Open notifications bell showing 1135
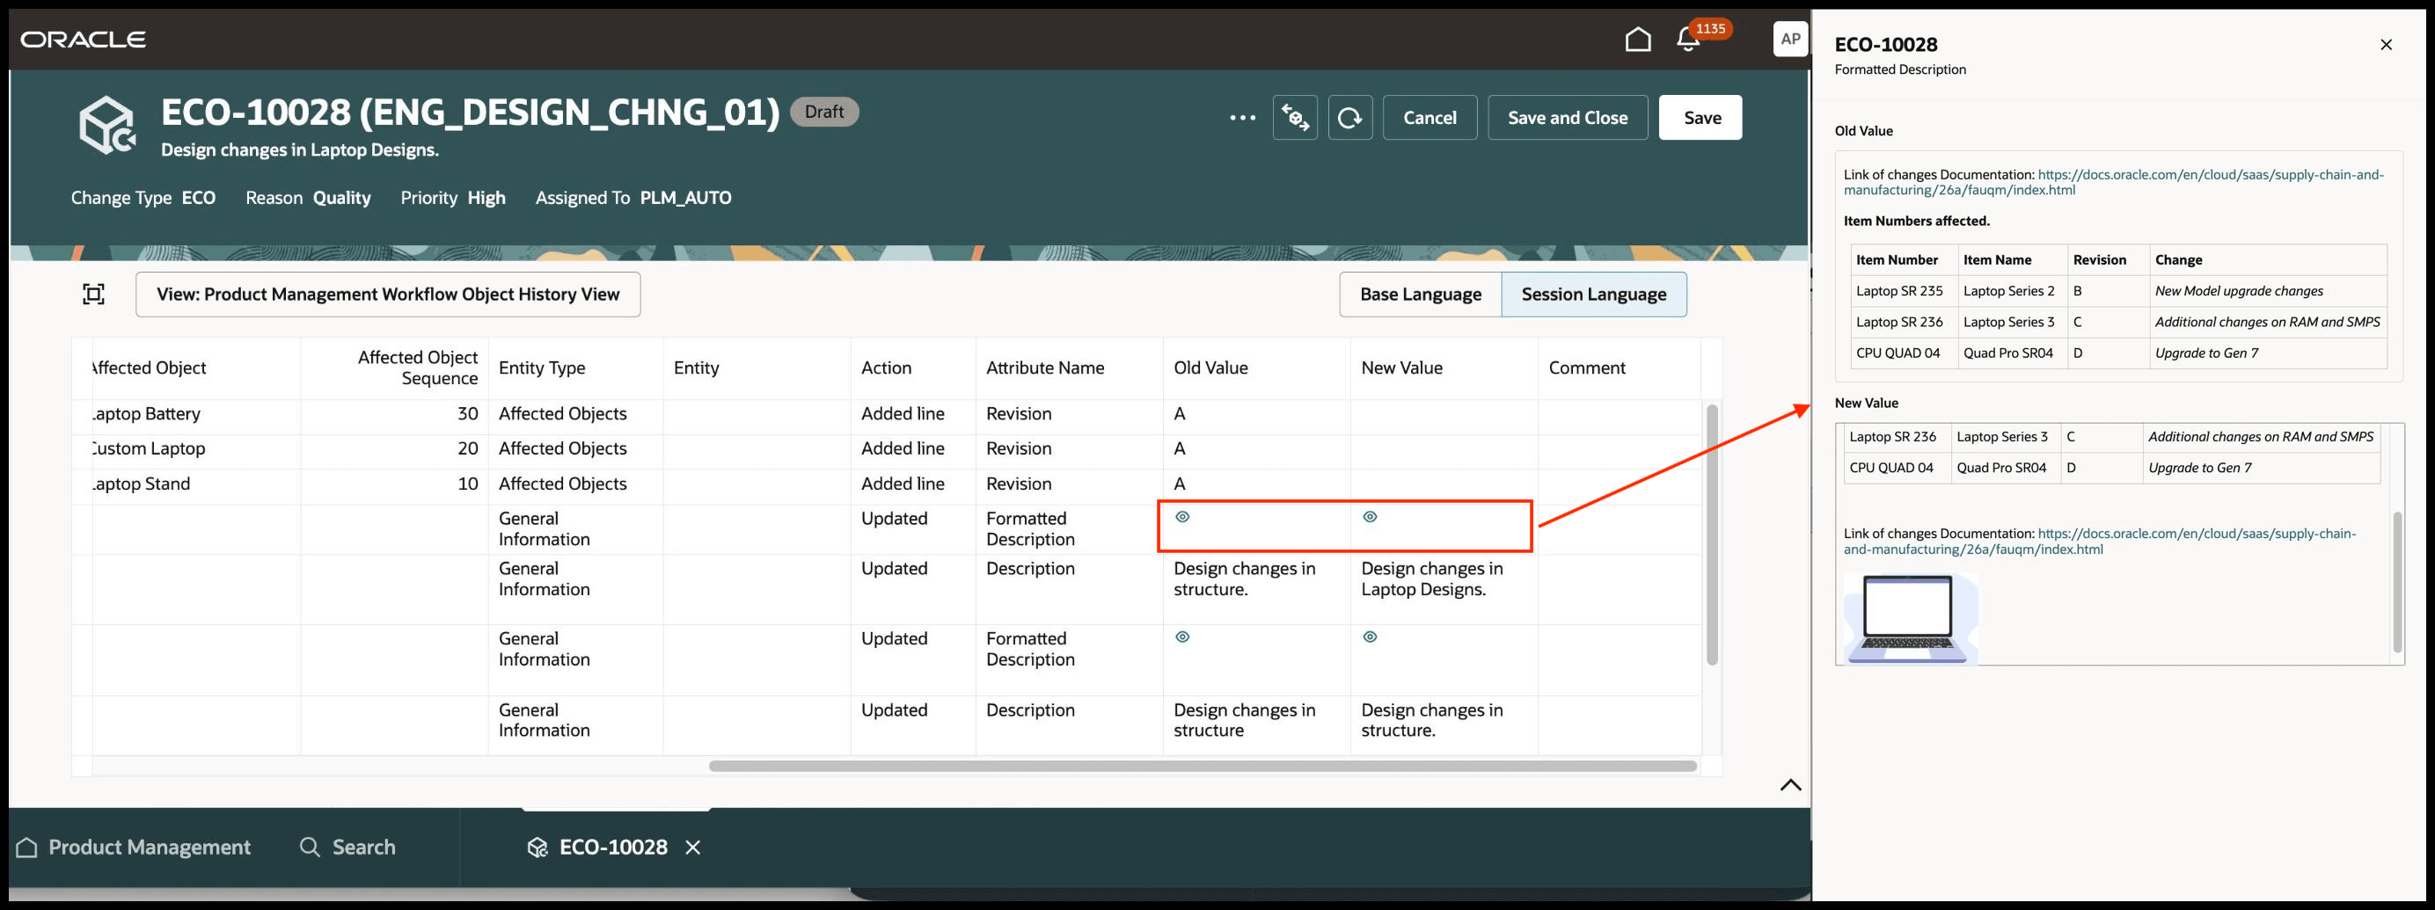2435x910 pixels. pyautogui.click(x=1688, y=40)
